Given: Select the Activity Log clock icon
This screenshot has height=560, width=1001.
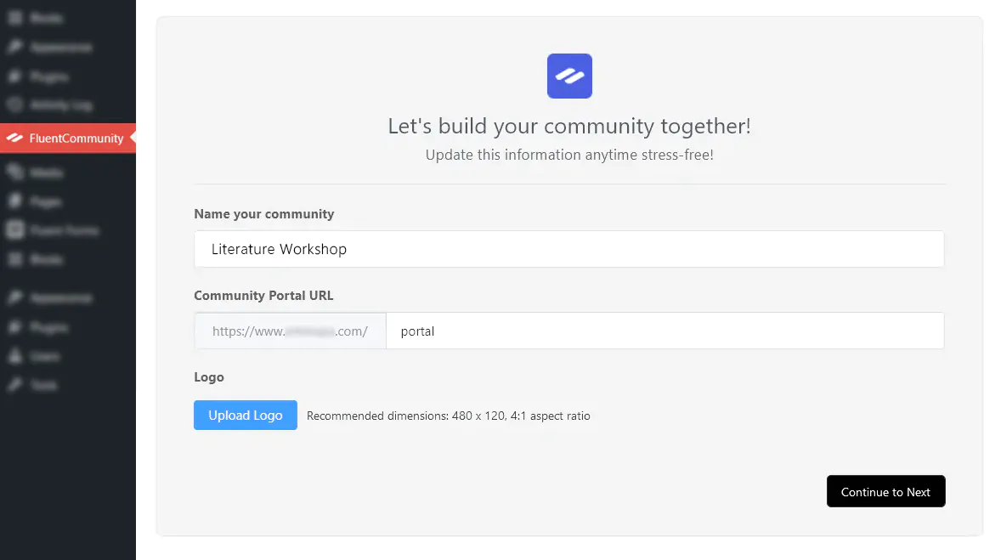Looking at the screenshot, I should coord(14,105).
